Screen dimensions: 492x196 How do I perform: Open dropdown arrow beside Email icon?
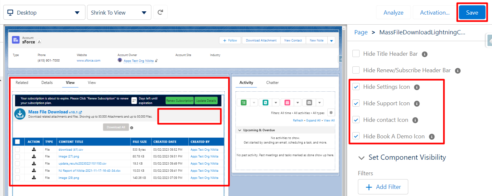coord(319,102)
